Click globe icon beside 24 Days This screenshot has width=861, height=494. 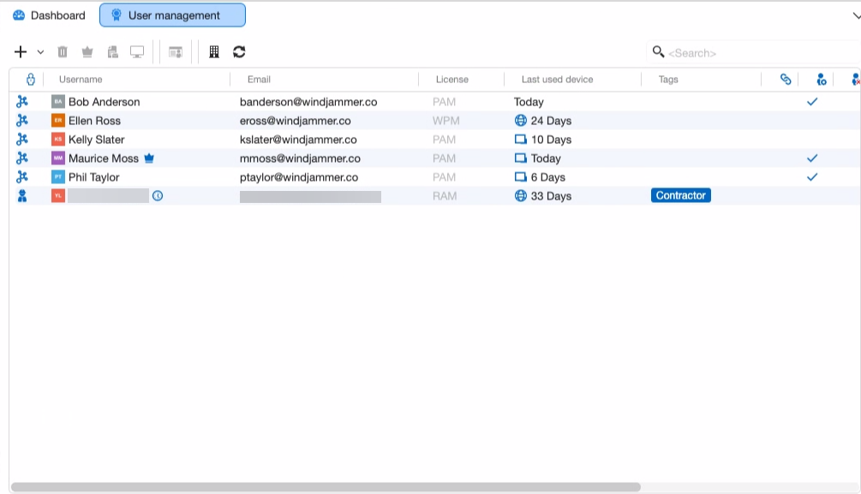coord(521,120)
